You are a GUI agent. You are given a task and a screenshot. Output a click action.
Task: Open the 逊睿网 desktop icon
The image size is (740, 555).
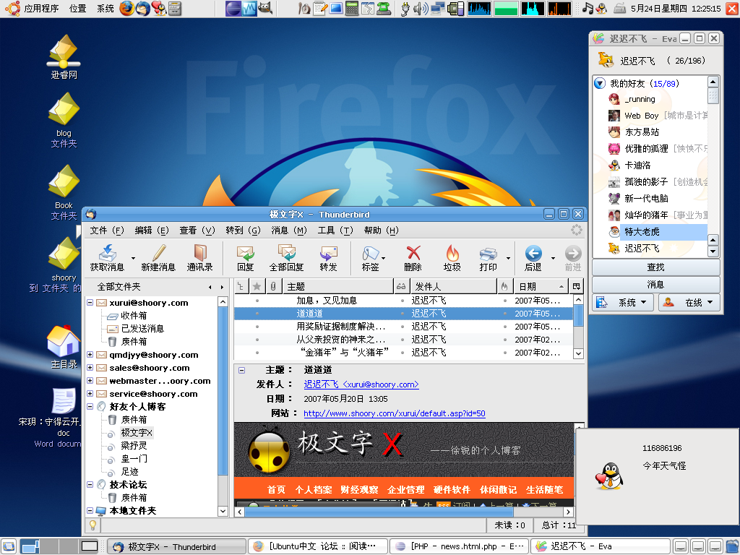[64, 56]
